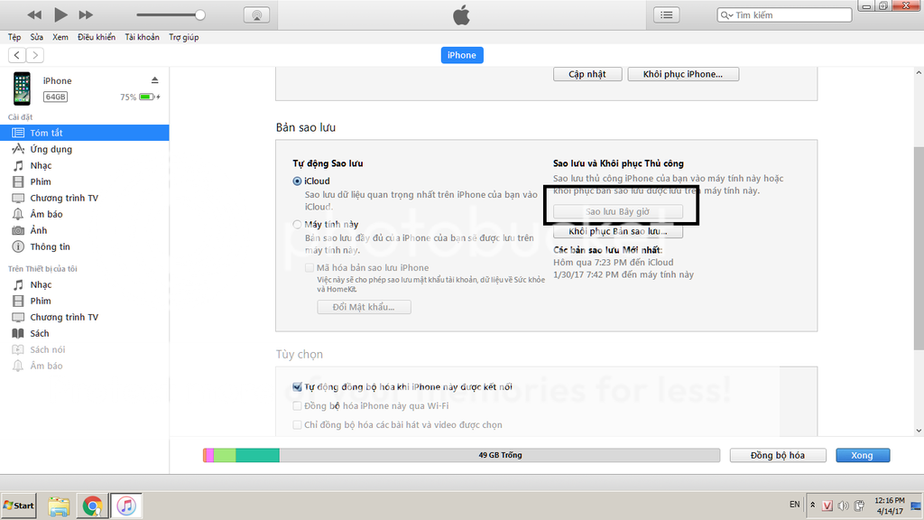
Task: Click the vertical scrollbar up arrow
Action: coord(919,72)
